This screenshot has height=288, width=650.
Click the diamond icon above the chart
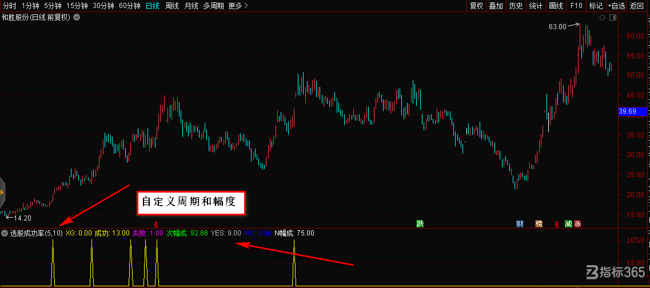coord(603,17)
